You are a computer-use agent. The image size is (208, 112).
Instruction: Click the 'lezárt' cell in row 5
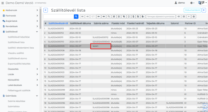(x=101, y=46)
